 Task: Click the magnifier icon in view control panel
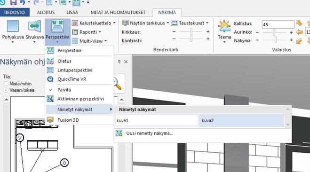point(118,84)
